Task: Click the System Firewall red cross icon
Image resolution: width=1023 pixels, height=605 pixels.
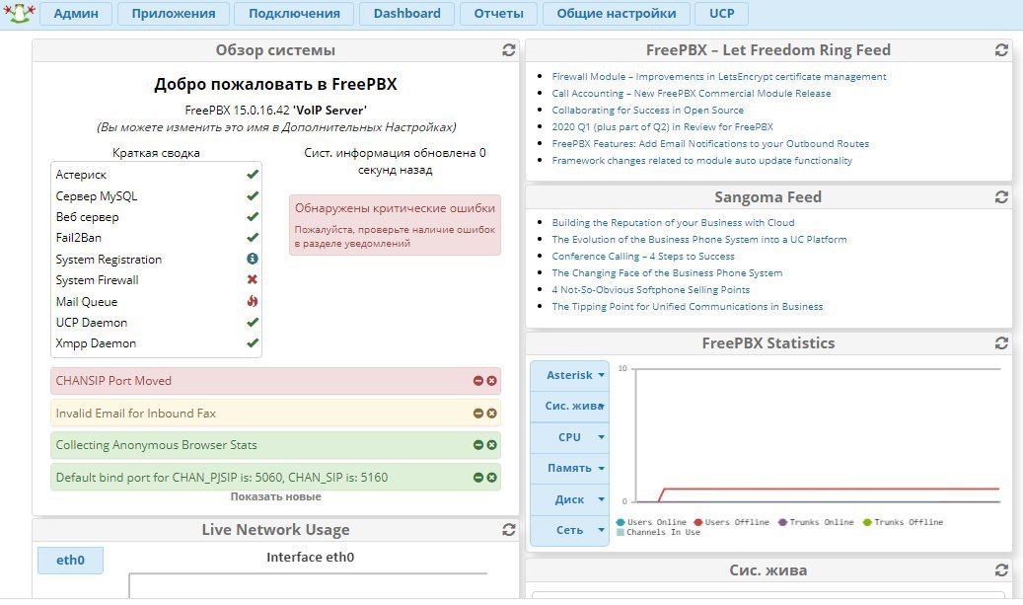Action: (x=253, y=279)
